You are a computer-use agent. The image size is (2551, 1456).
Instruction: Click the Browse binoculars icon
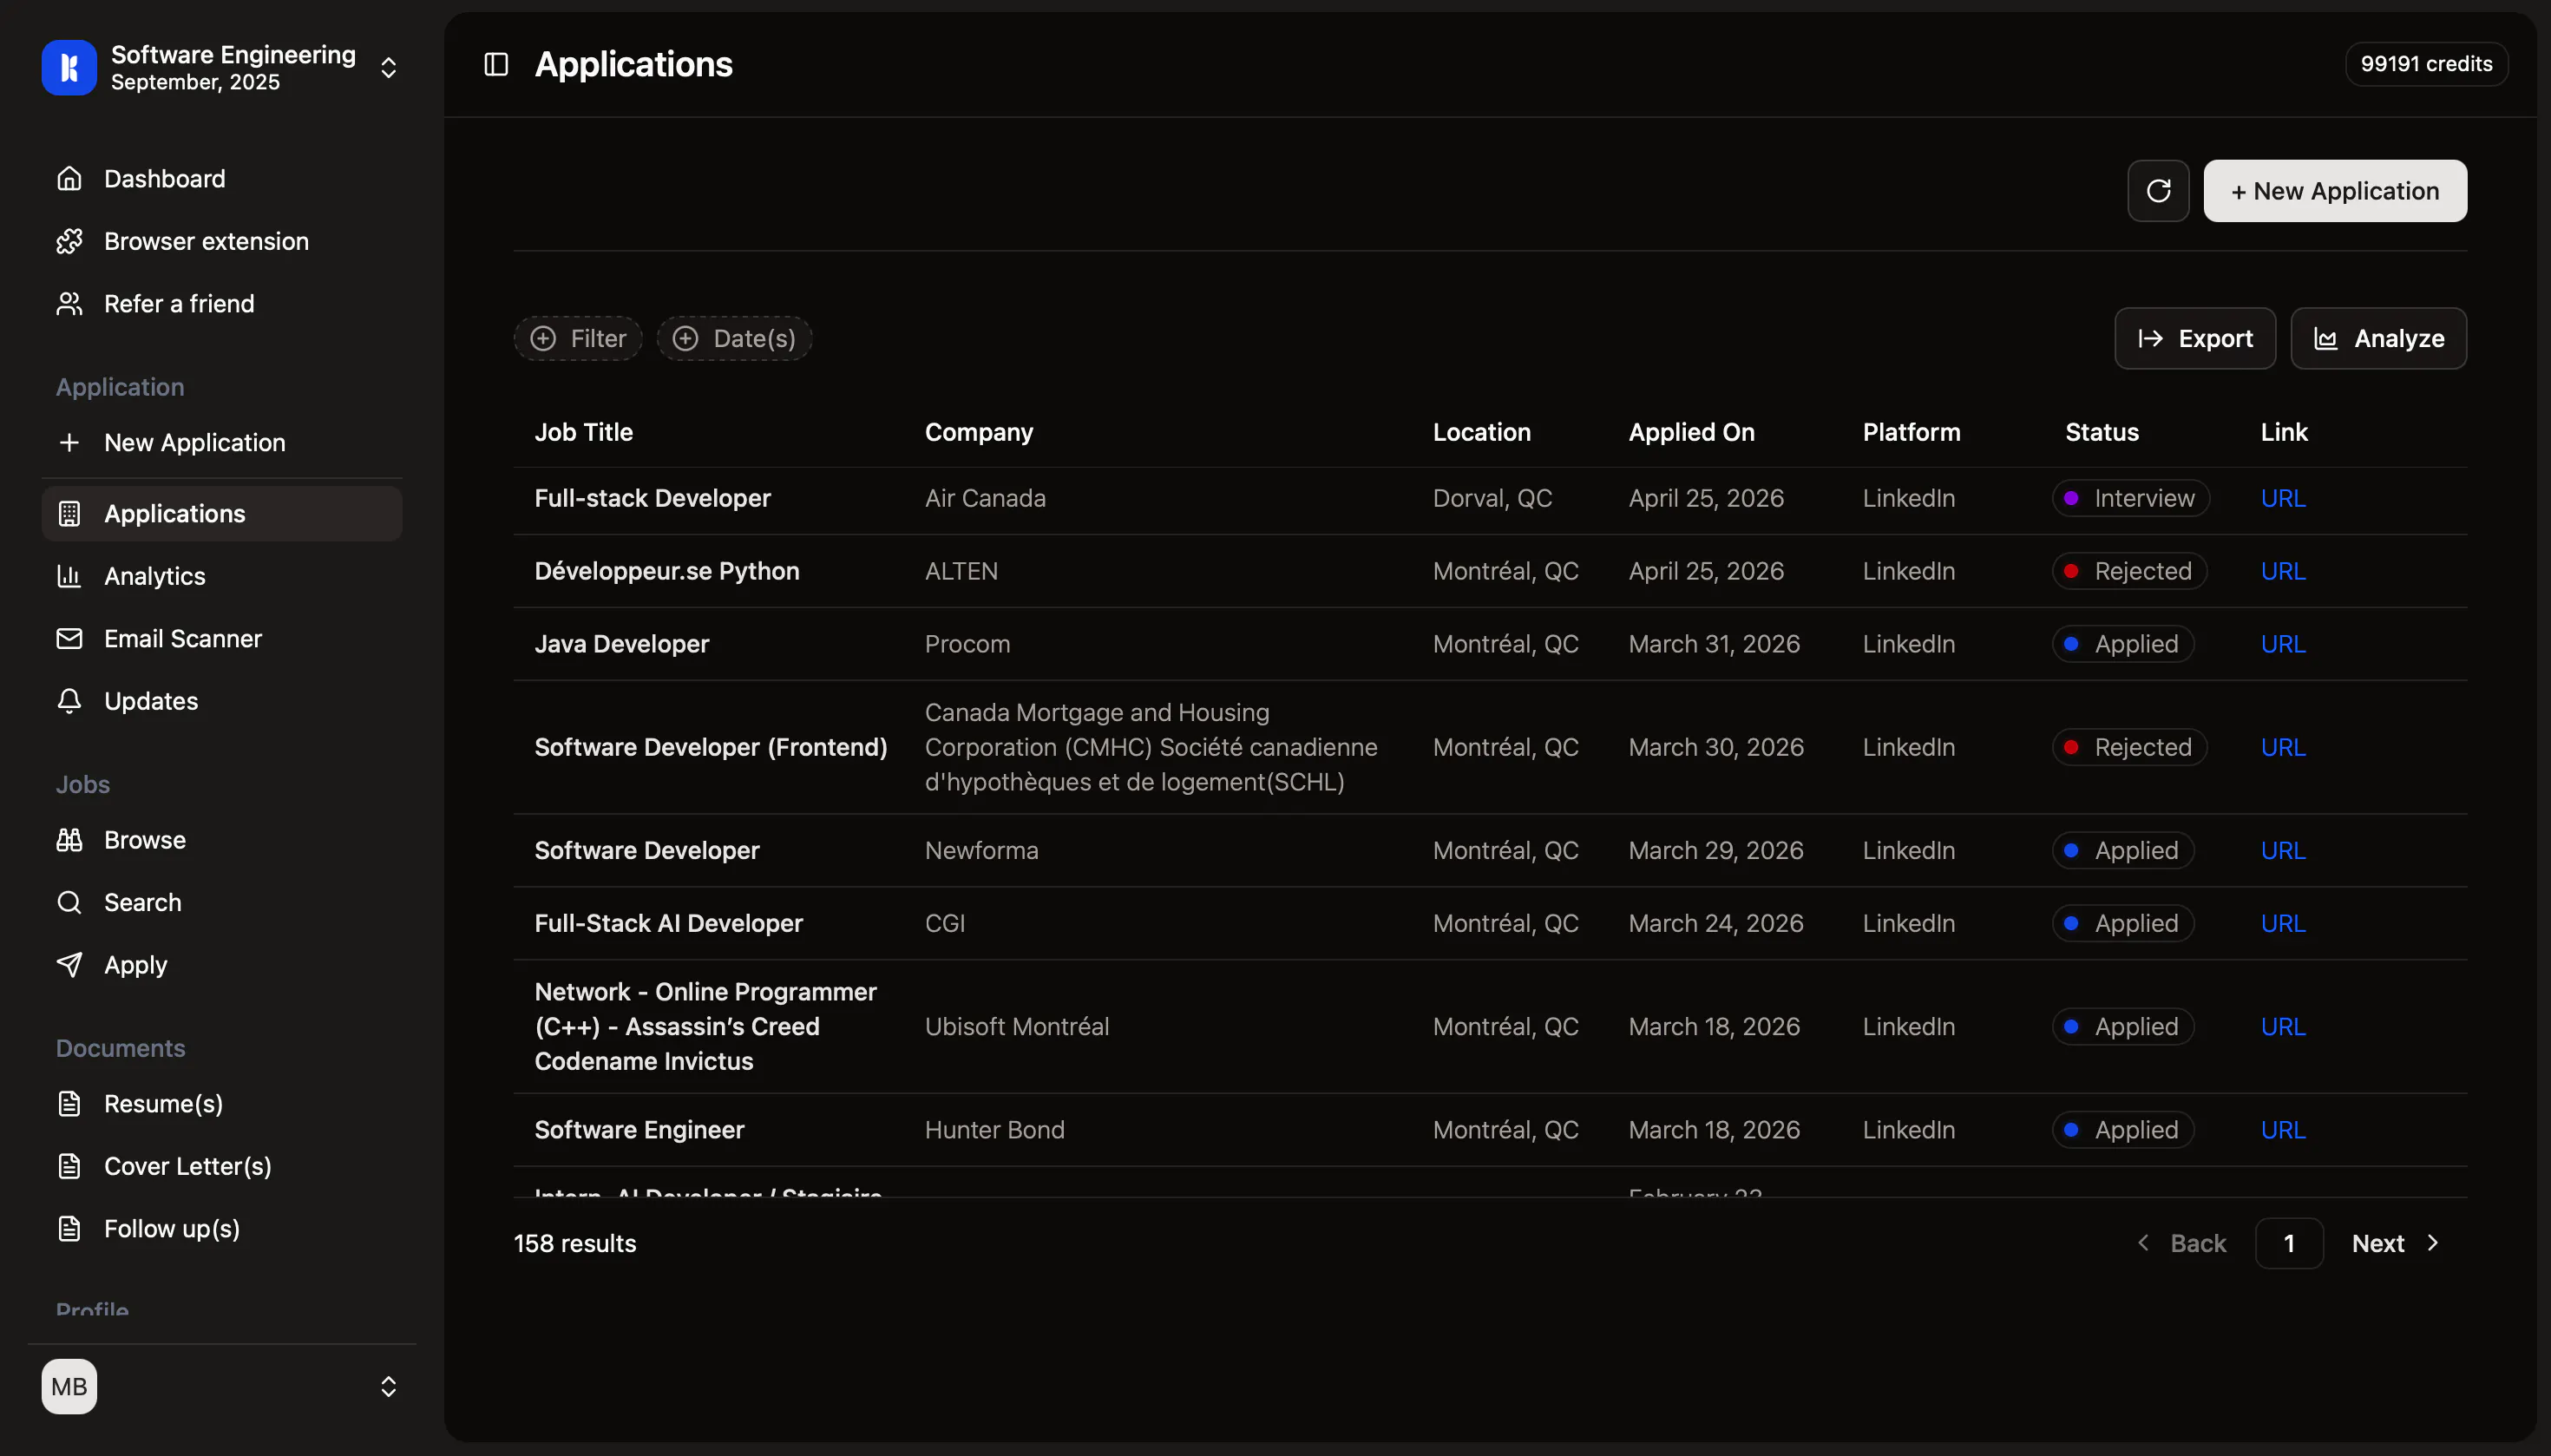[x=69, y=839]
